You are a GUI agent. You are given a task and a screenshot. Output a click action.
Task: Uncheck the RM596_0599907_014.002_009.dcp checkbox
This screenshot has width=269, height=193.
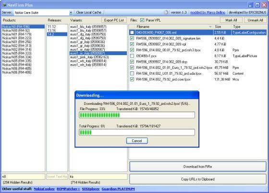tap(132, 62)
